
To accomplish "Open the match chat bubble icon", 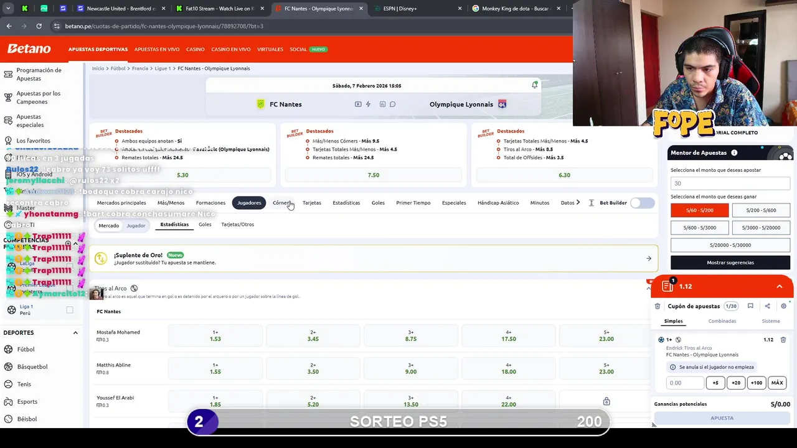I will [x=392, y=104].
